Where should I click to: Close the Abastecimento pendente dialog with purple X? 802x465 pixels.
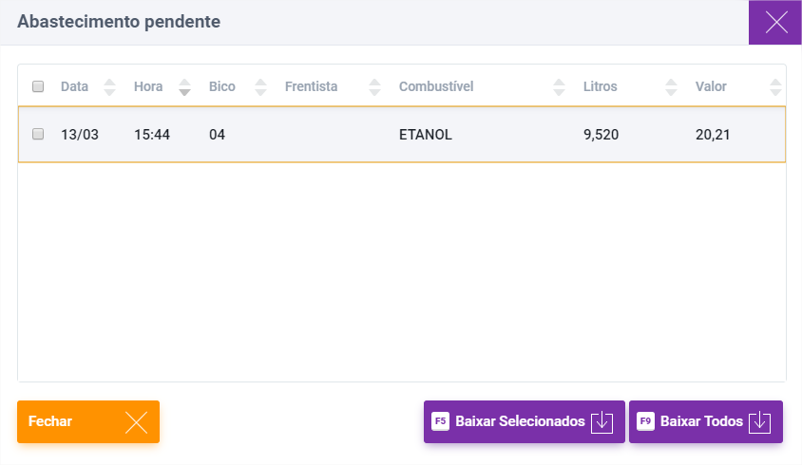[775, 23]
